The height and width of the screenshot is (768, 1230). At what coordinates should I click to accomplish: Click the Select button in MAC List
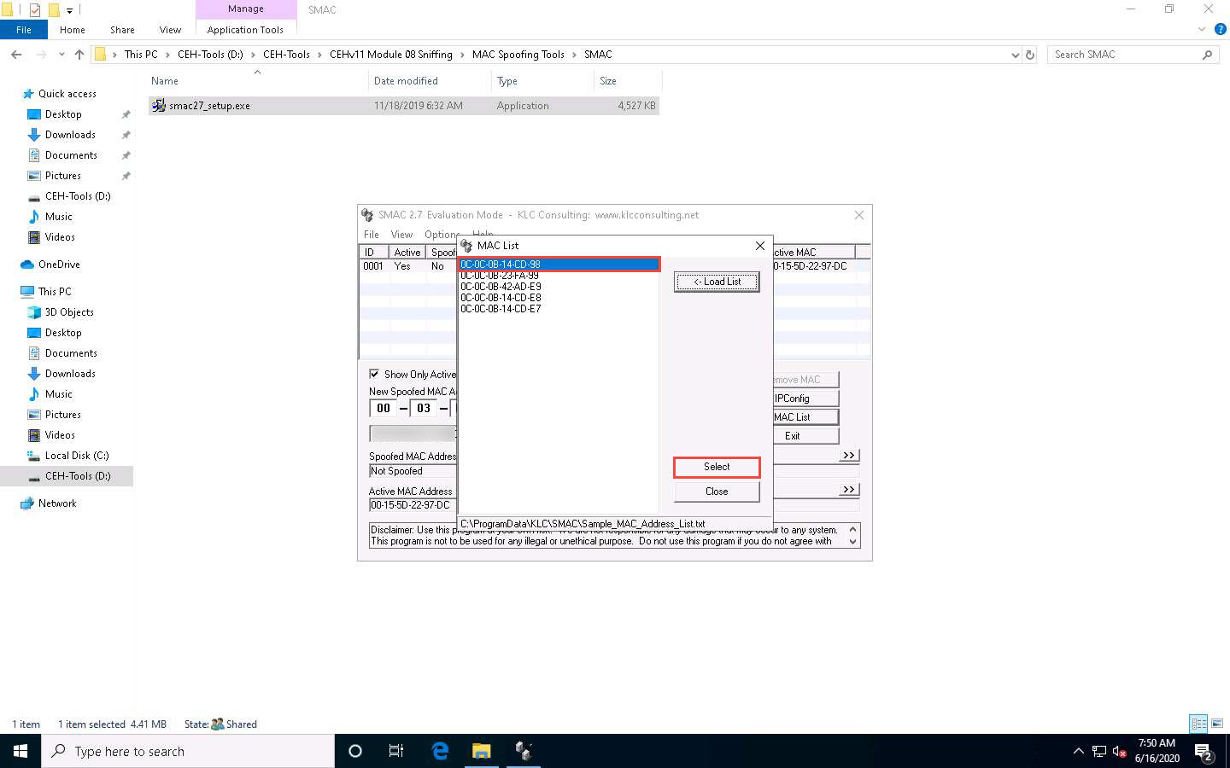(717, 467)
